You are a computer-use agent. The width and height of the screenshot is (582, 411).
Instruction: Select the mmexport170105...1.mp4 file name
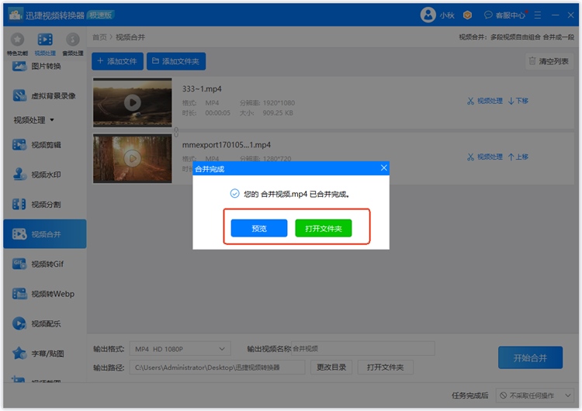pos(226,145)
